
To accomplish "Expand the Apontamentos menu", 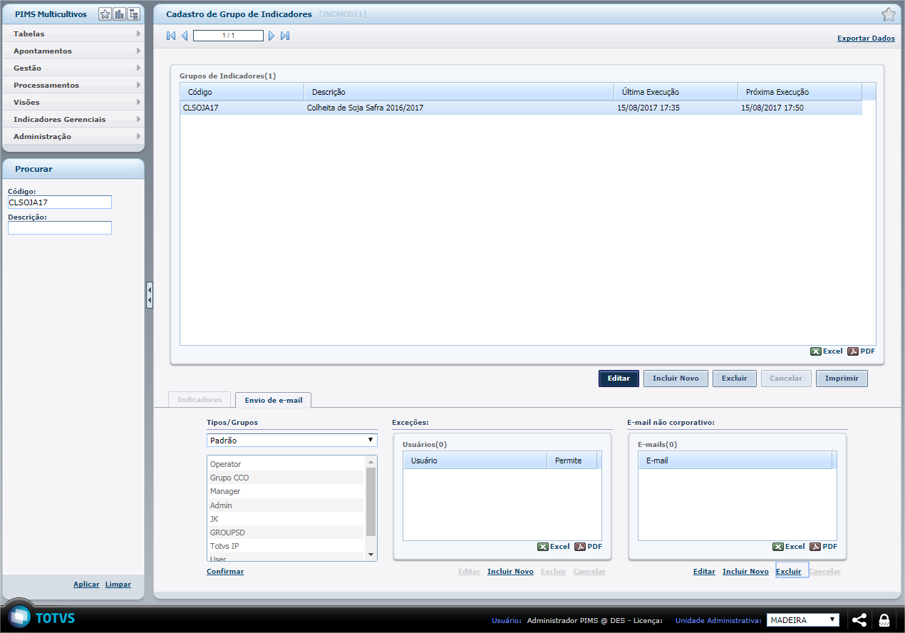I will click(x=73, y=51).
